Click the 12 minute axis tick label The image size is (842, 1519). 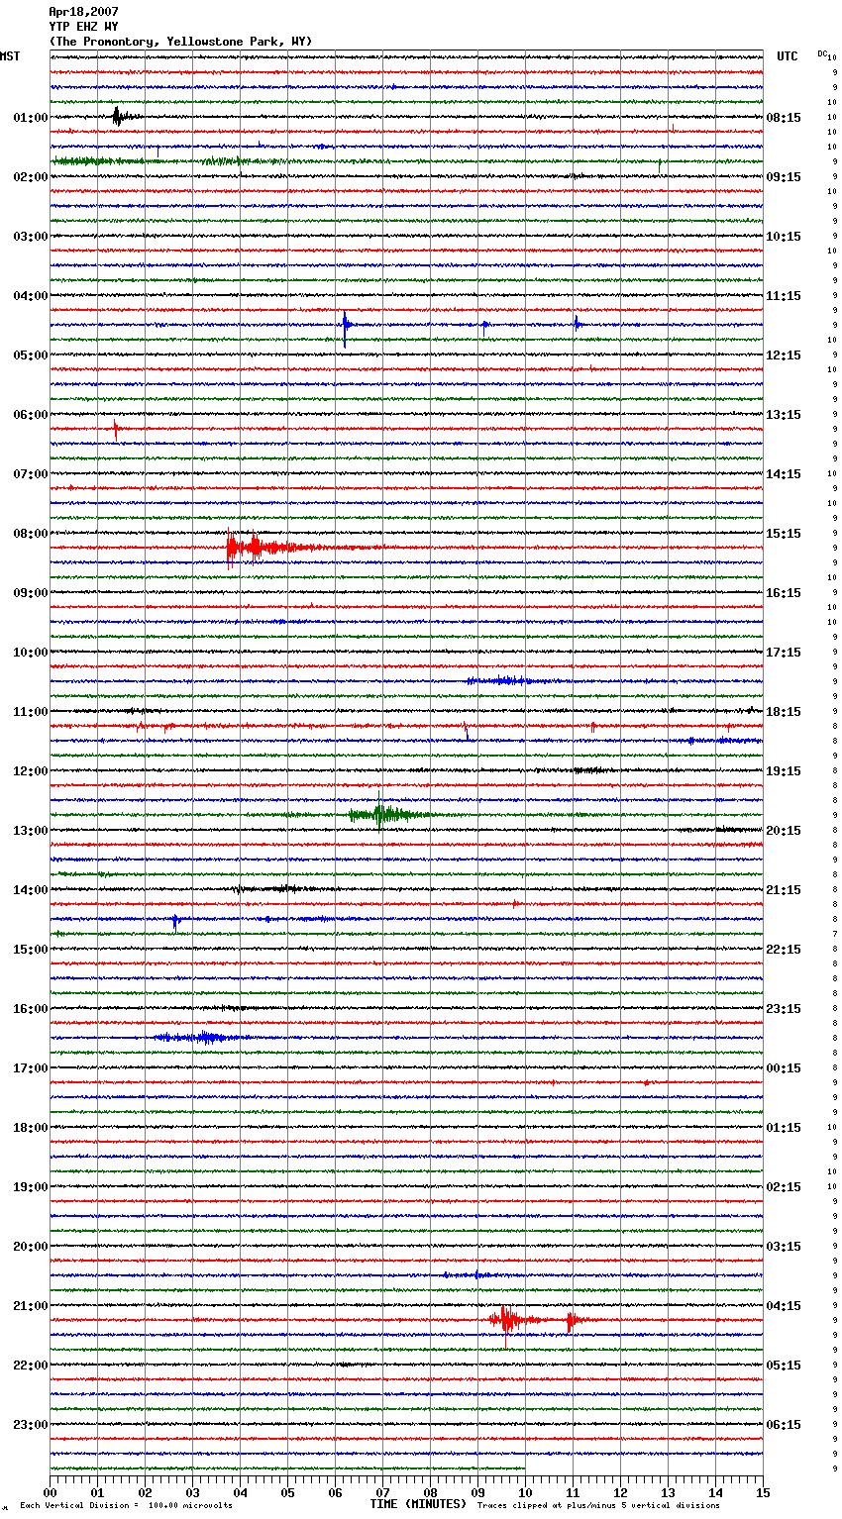coord(620,1492)
